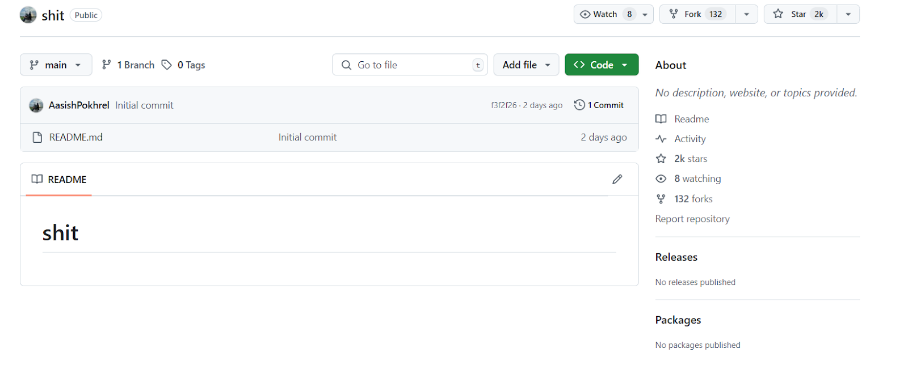The height and width of the screenshot is (370, 908).
Task: Click the magnifier icon in Go to file
Action: pos(346,65)
